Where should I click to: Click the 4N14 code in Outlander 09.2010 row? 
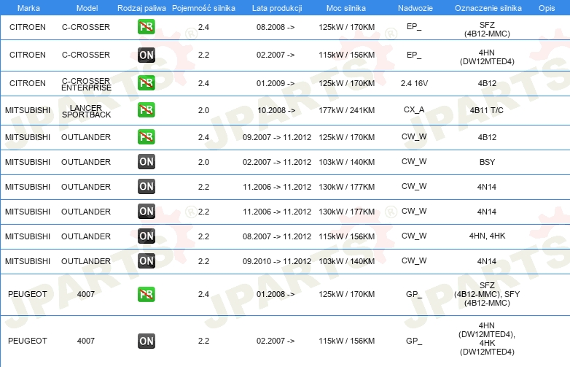(487, 261)
